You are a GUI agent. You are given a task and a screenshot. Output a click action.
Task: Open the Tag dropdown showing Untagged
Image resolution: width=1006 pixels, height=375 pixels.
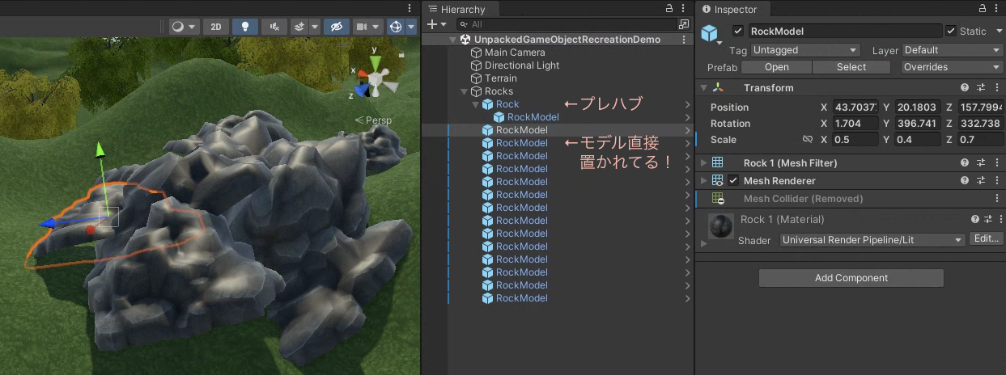(804, 50)
